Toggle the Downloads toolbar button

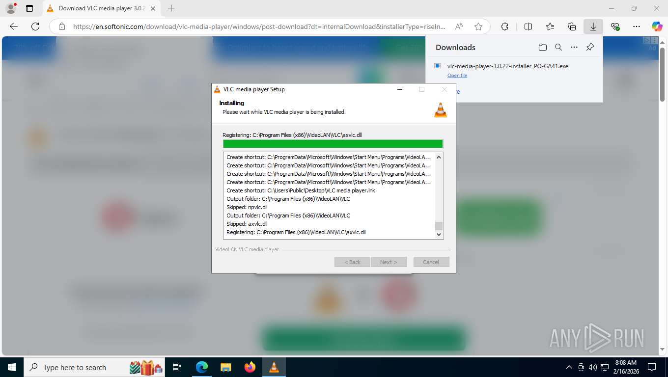click(593, 27)
